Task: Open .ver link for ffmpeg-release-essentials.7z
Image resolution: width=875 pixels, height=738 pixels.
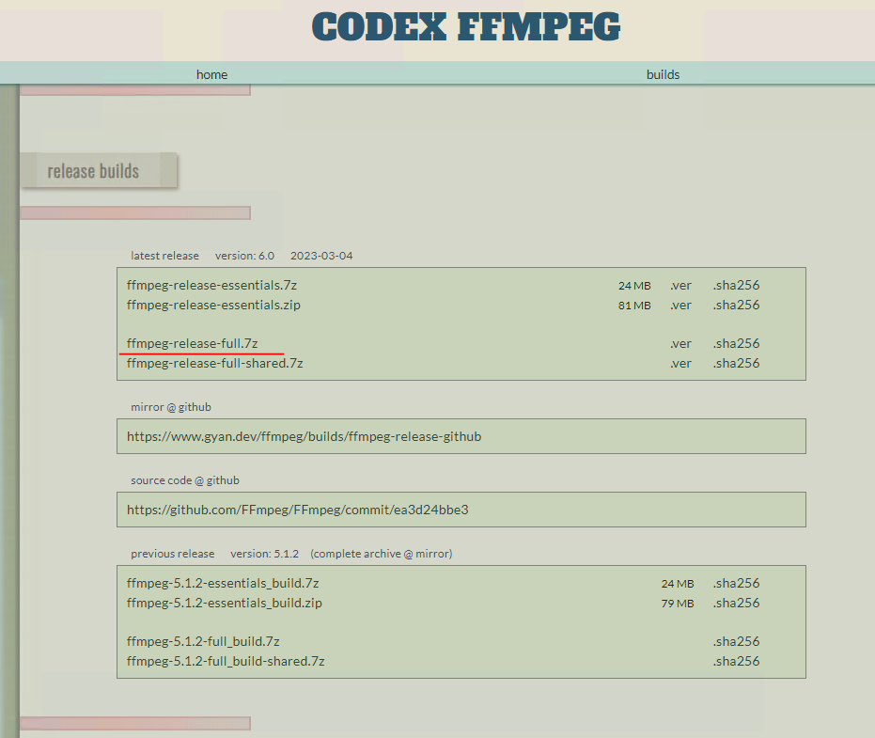Action: point(680,285)
